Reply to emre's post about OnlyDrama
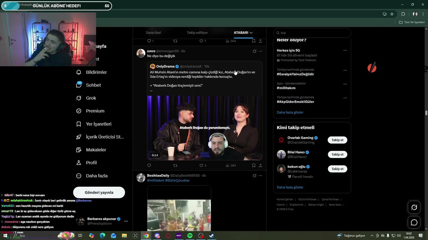 pos(149,165)
